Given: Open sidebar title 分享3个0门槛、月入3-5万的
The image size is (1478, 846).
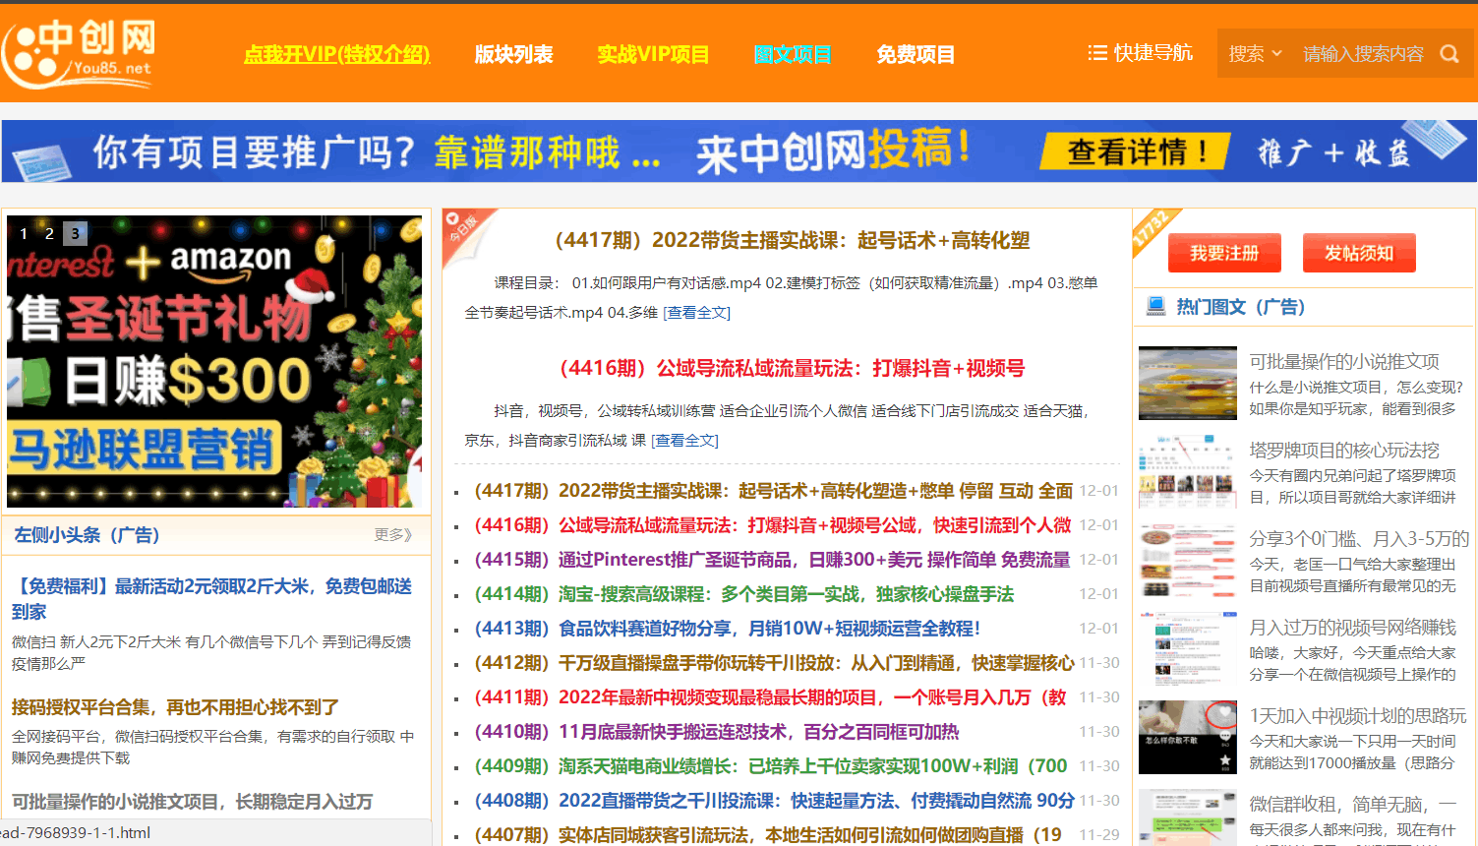Looking at the screenshot, I should tap(1359, 538).
